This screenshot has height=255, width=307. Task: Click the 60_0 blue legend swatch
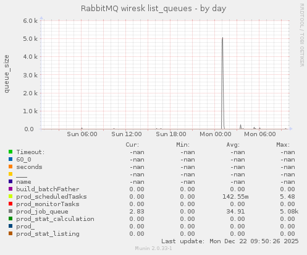(x=11, y=159)
